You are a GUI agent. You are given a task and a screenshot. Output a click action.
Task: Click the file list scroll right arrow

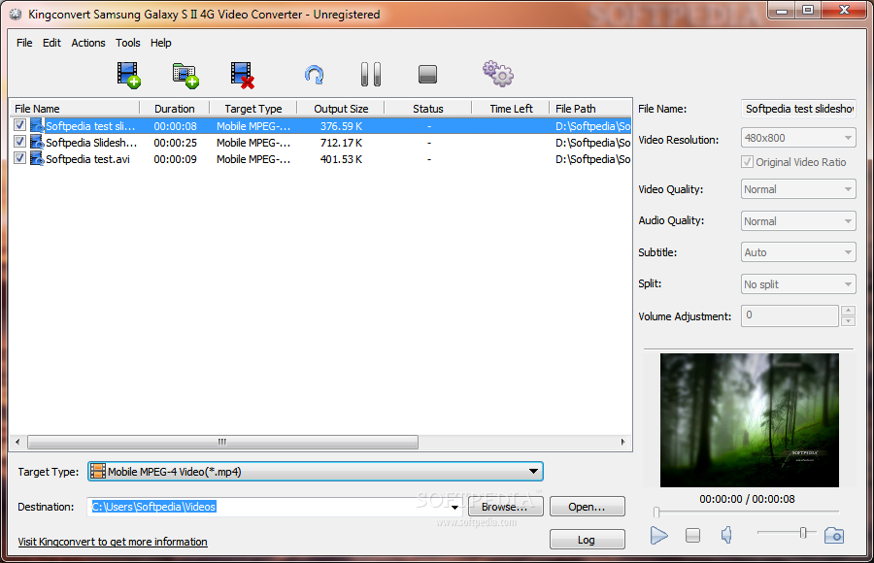623,442
